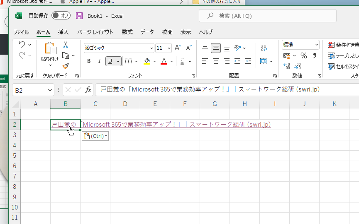Increase decimal places
This screenshot has height=224, width=359.
coord(287,66)
